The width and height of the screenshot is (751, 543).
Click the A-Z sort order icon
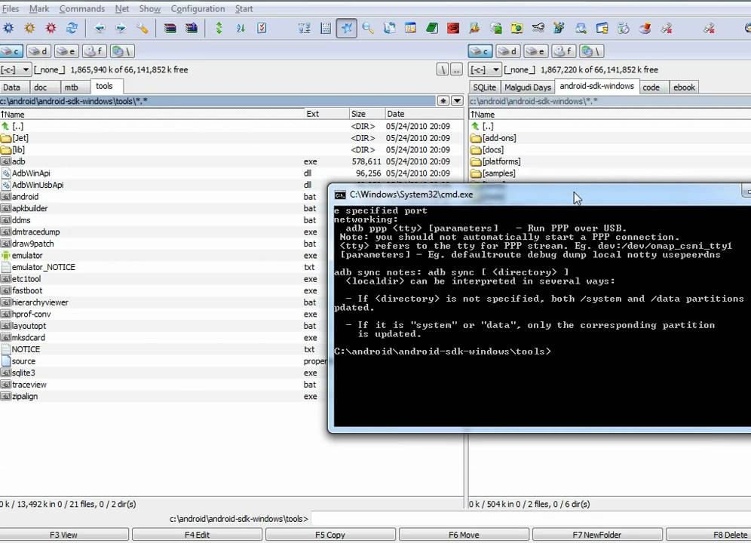pyautogui.click(x=241, y=28)
